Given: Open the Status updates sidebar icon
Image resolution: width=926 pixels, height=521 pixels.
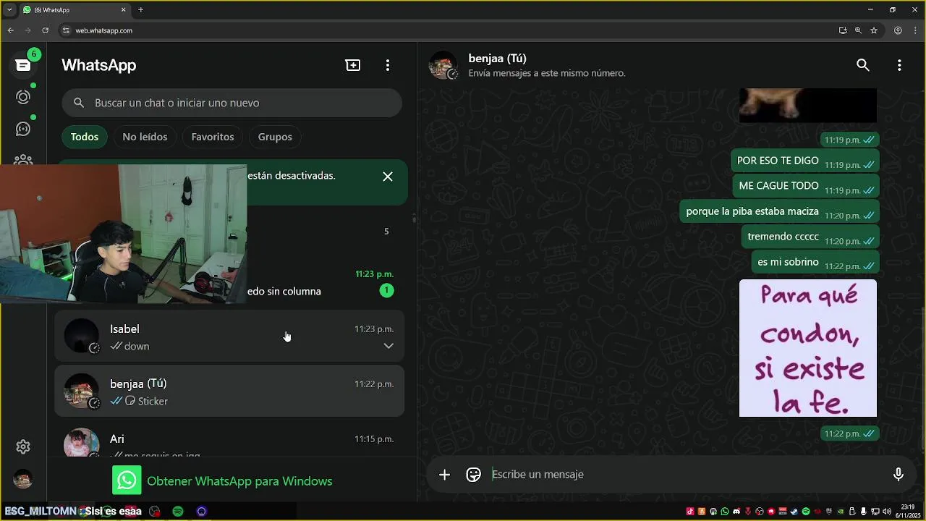Looking at the screenshot, I should 23,97.
